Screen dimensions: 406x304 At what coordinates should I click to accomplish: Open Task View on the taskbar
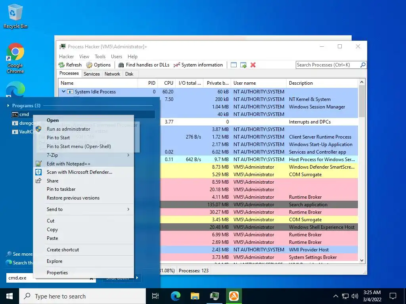coord(155,296)
